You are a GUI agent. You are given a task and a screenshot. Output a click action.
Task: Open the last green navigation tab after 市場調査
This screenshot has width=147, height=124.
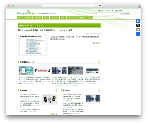tap(89, 18)
